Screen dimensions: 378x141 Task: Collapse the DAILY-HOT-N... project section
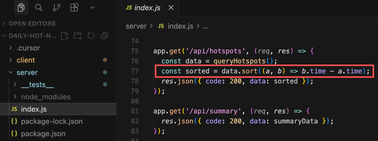pyautogui.click(x=29, y=36)
